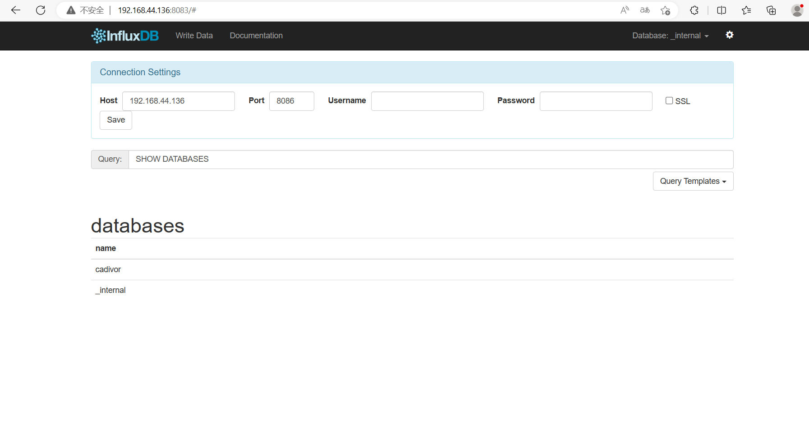
Task: Add this page to favorites star icon
Action: (665, 10)
